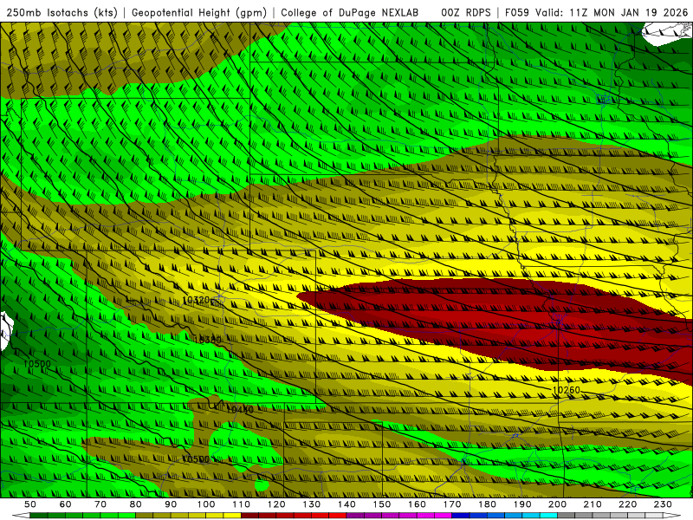The image size is (693, 520).
Task: Click the bright cyan swatch in the color bar
Action: coord(548,516)
